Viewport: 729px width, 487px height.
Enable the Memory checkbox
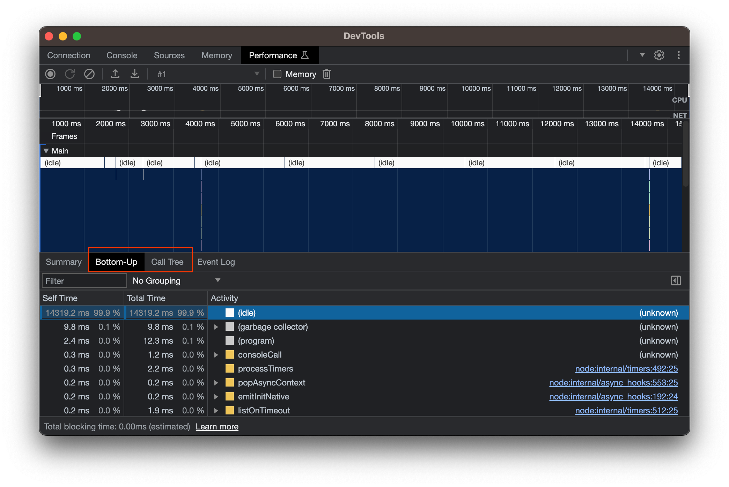point(278,74)
